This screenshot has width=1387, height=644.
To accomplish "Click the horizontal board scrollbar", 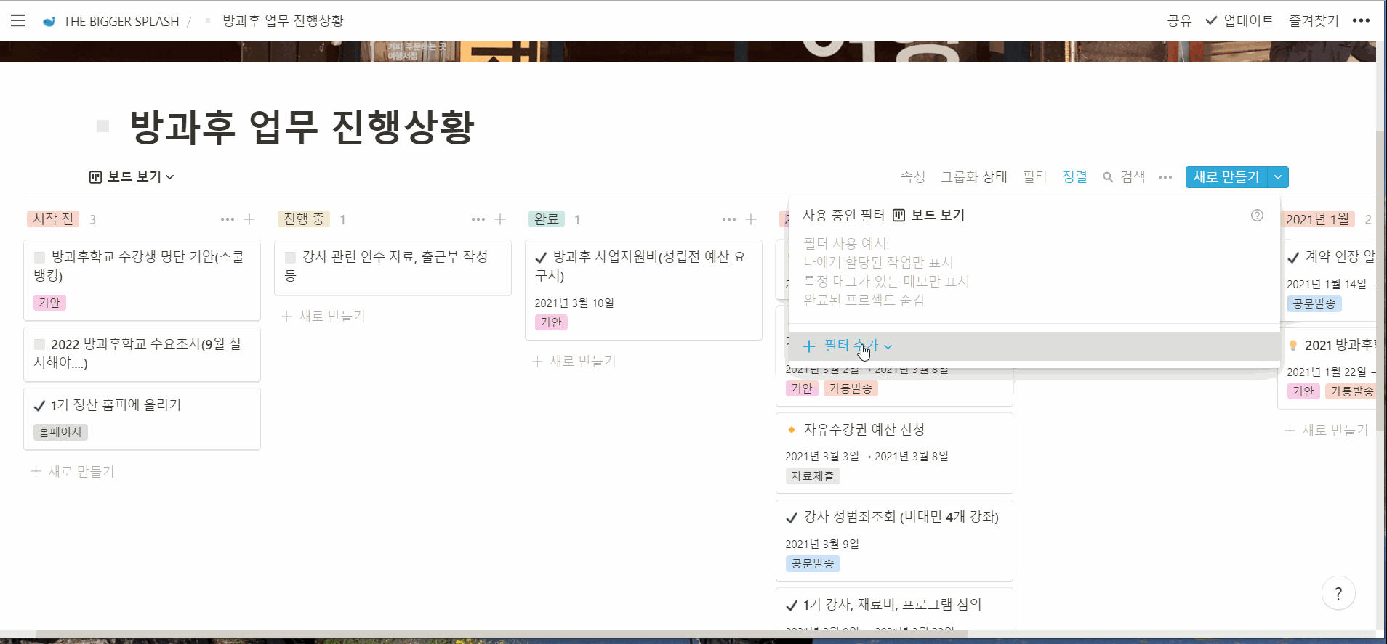I will 502,634.
